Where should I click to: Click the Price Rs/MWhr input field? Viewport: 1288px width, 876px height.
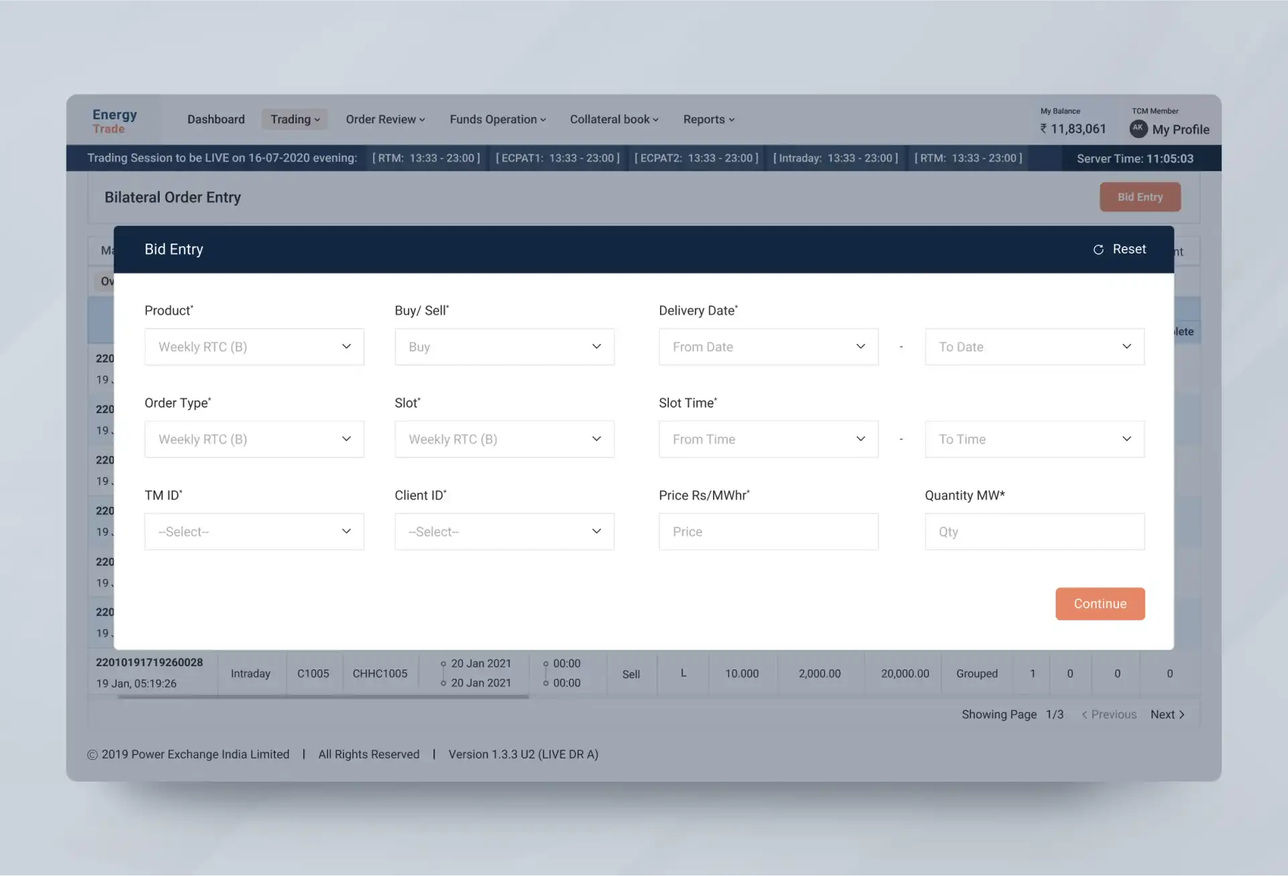pos(769,531)
